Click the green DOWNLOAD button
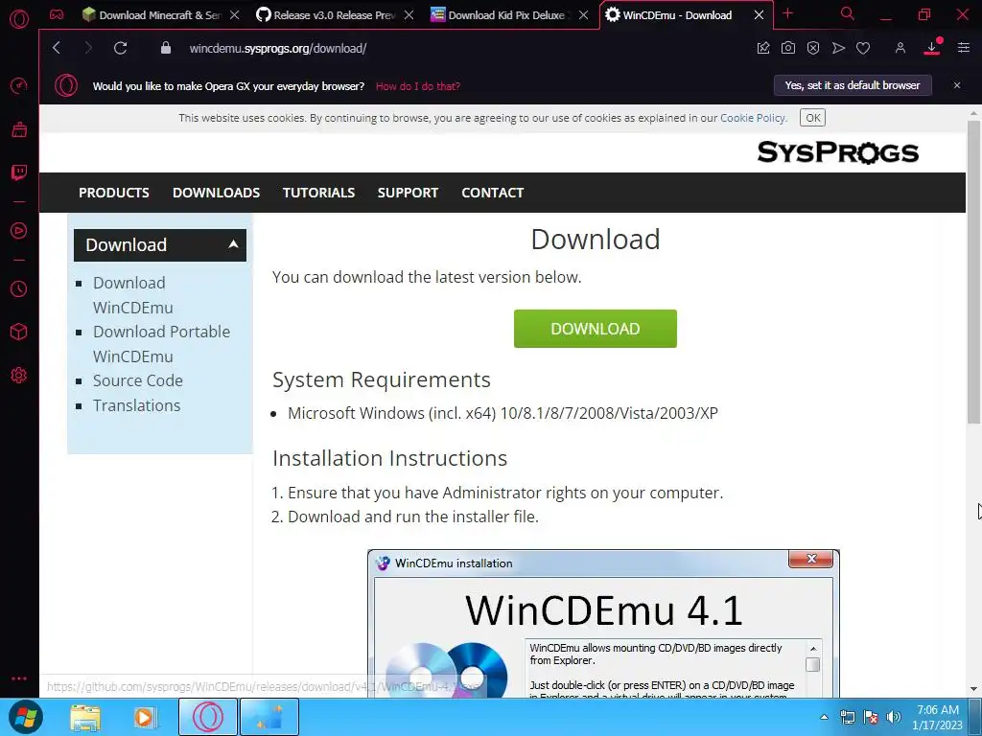 coord(595,329)
